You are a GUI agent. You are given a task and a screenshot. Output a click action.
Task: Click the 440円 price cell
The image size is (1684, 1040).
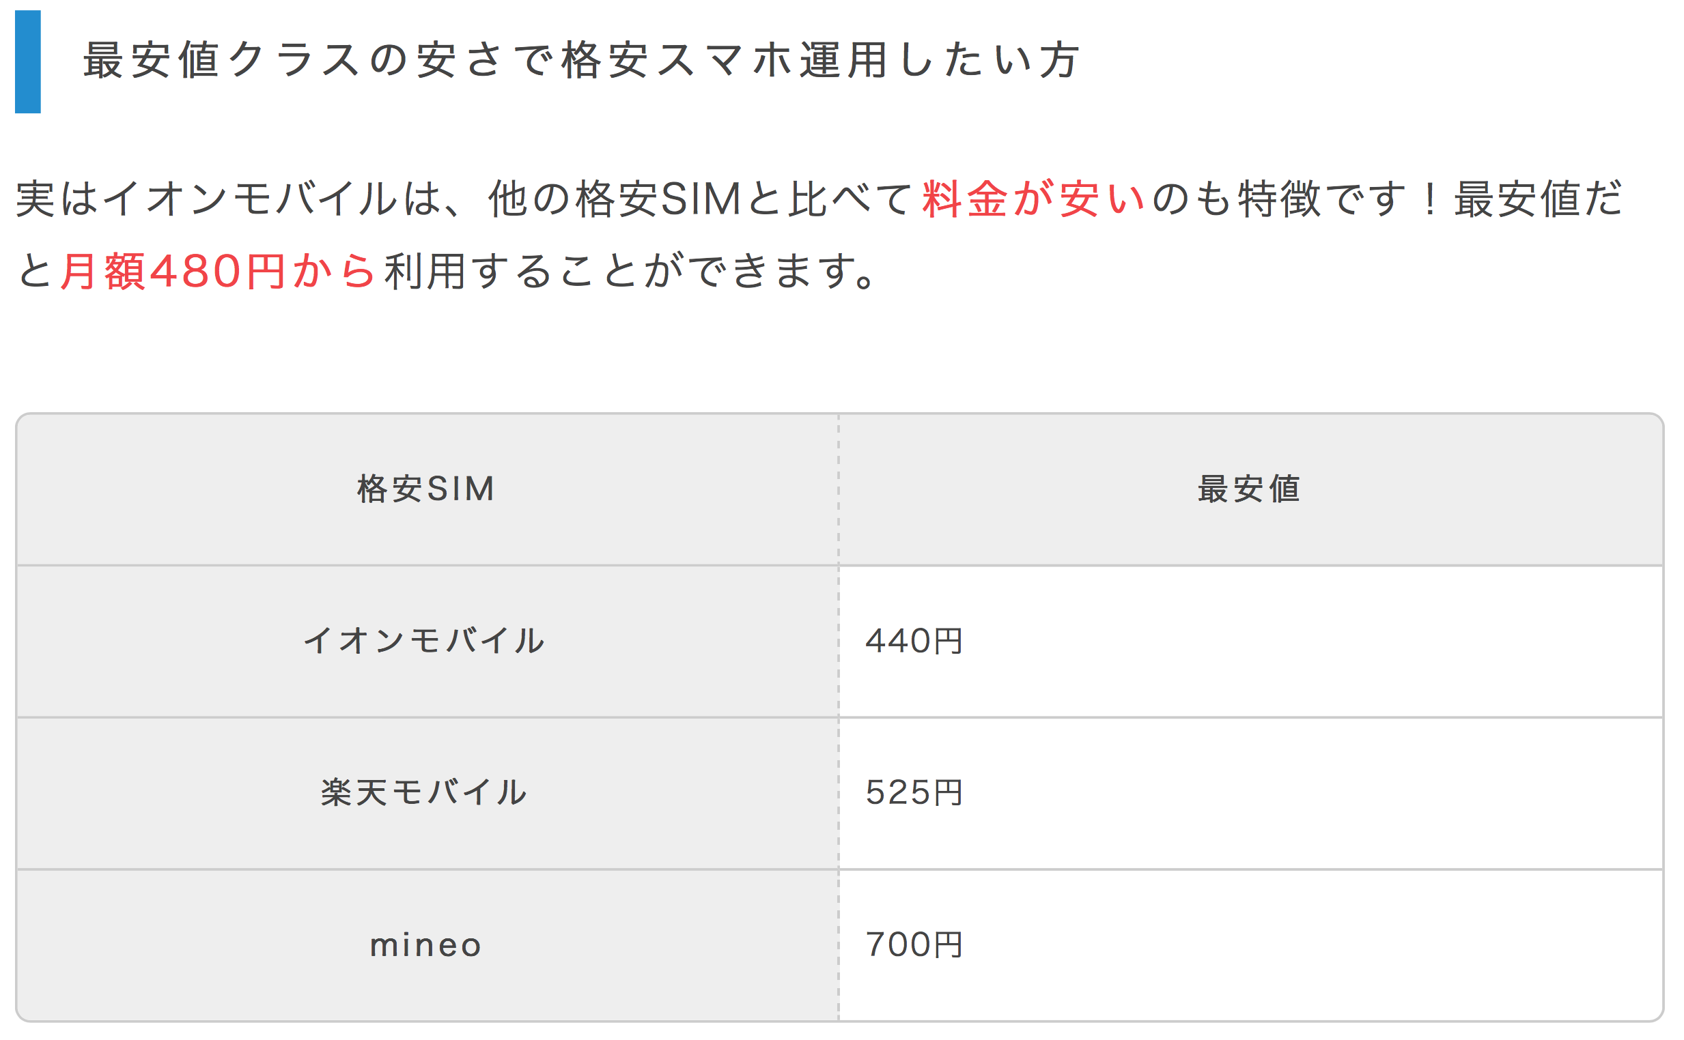pyautogui.click(x=1250, y=641)
